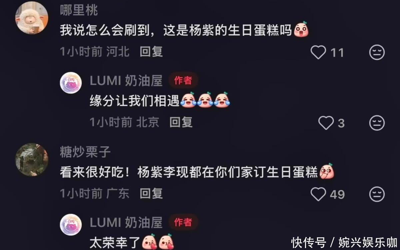Select comment text 杨紫李现都在你们家订生日蛋糕
The width and height of the screenshot is (400, 250).
(x=227, y=173)
